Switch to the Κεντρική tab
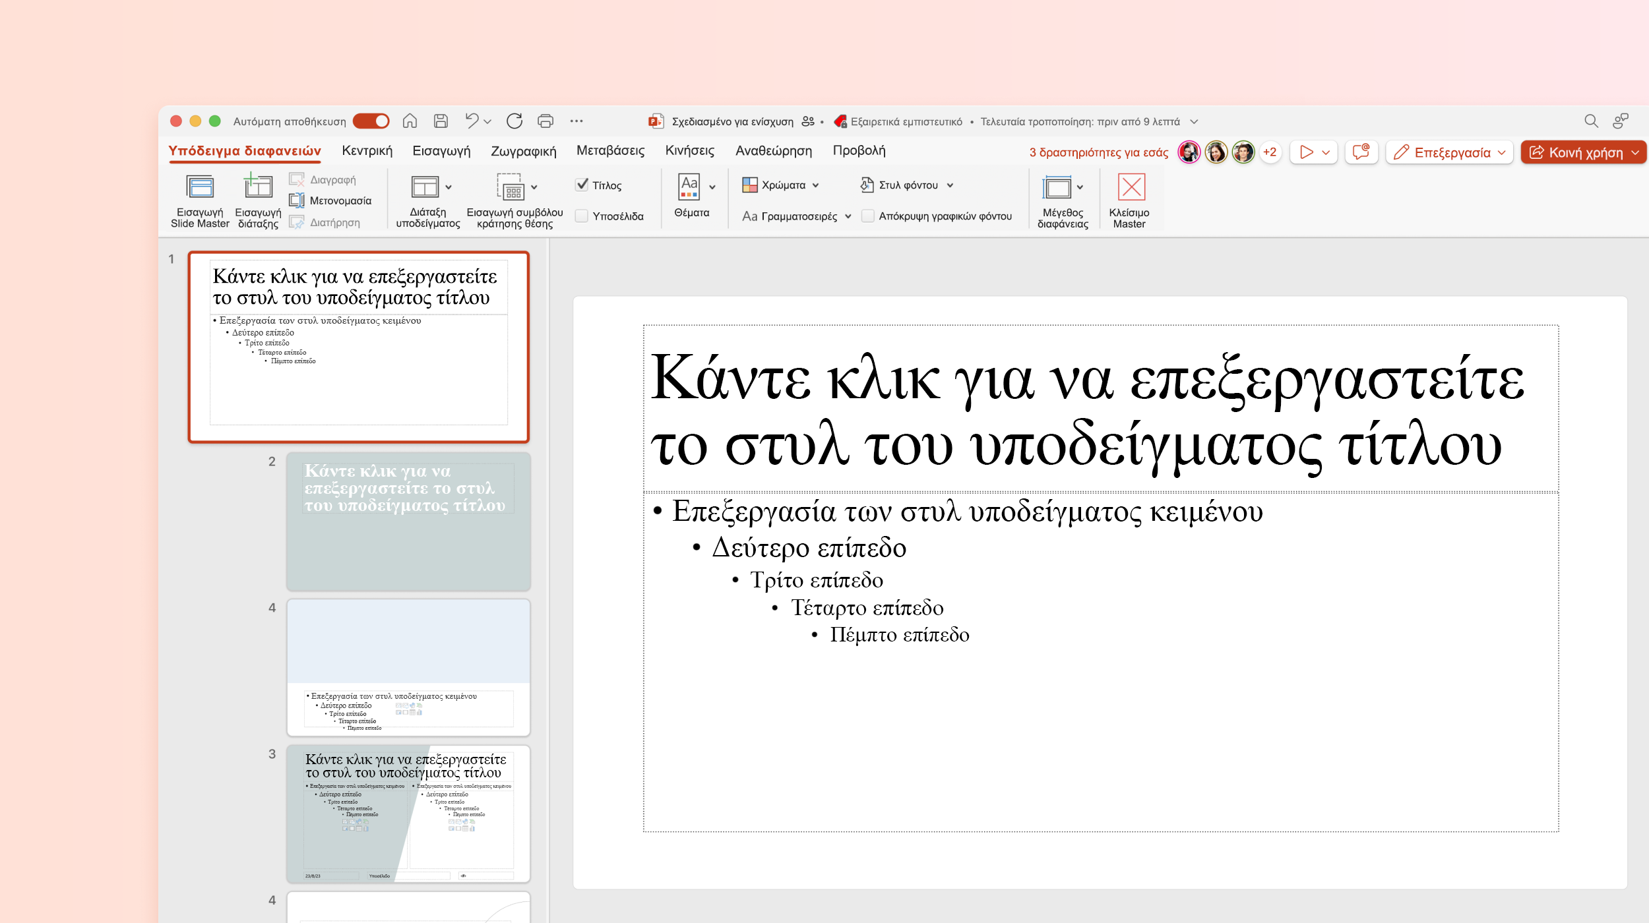1649x923 pixels. pos(367,151)
